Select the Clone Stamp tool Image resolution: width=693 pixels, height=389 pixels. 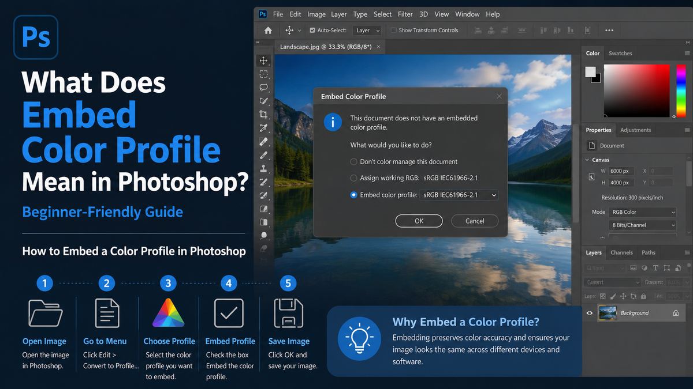(263, 168)
